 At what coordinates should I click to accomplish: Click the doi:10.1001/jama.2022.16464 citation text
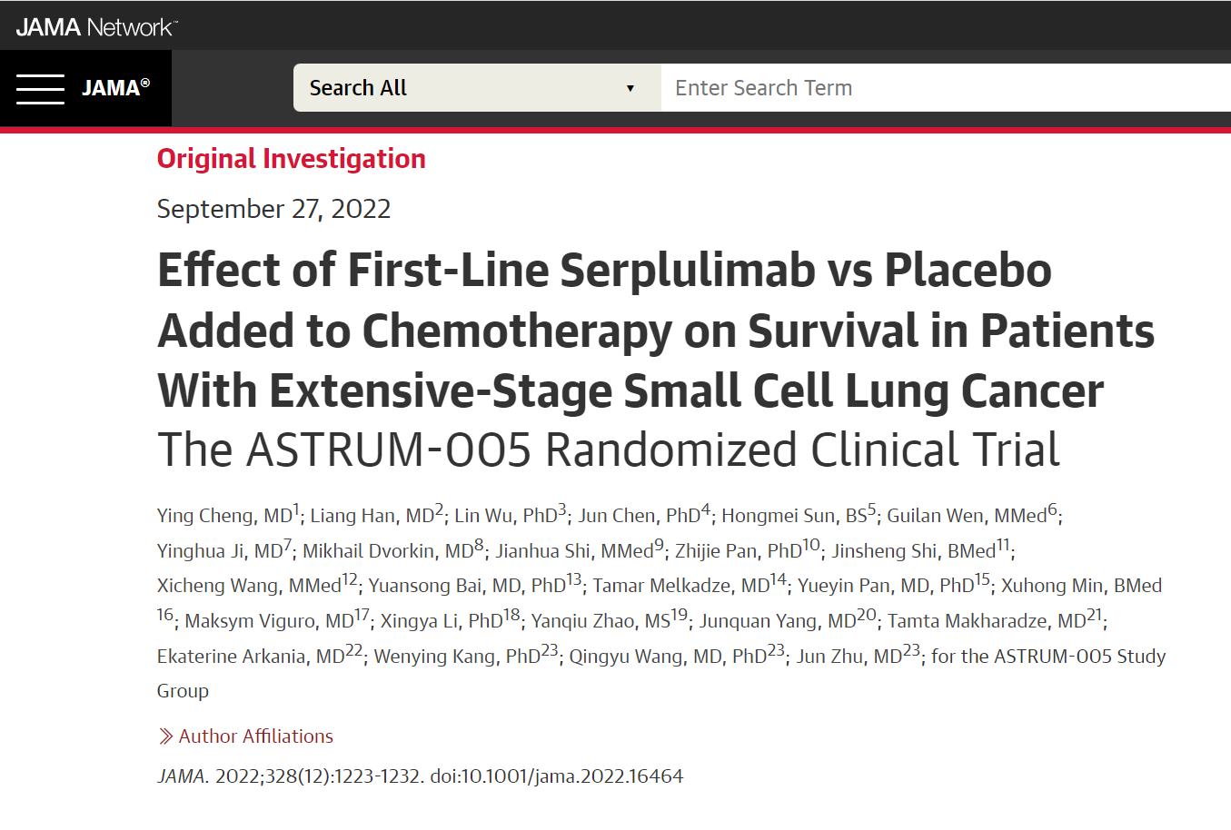(556, 776)
